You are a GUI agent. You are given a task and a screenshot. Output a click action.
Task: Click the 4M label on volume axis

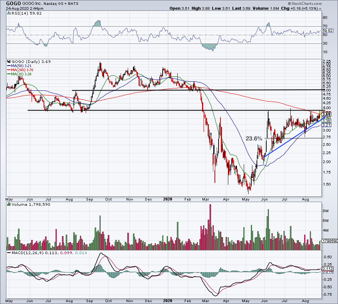(x=326, y=231)
